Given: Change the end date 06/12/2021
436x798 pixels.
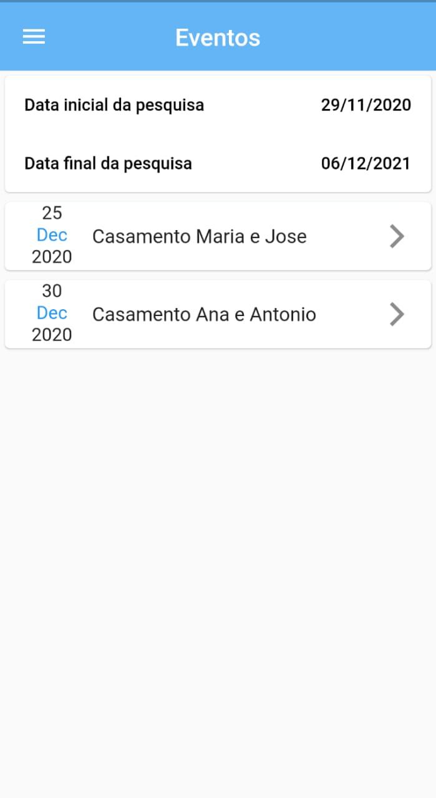Looking at the screenshot, I should coord(366,163).
